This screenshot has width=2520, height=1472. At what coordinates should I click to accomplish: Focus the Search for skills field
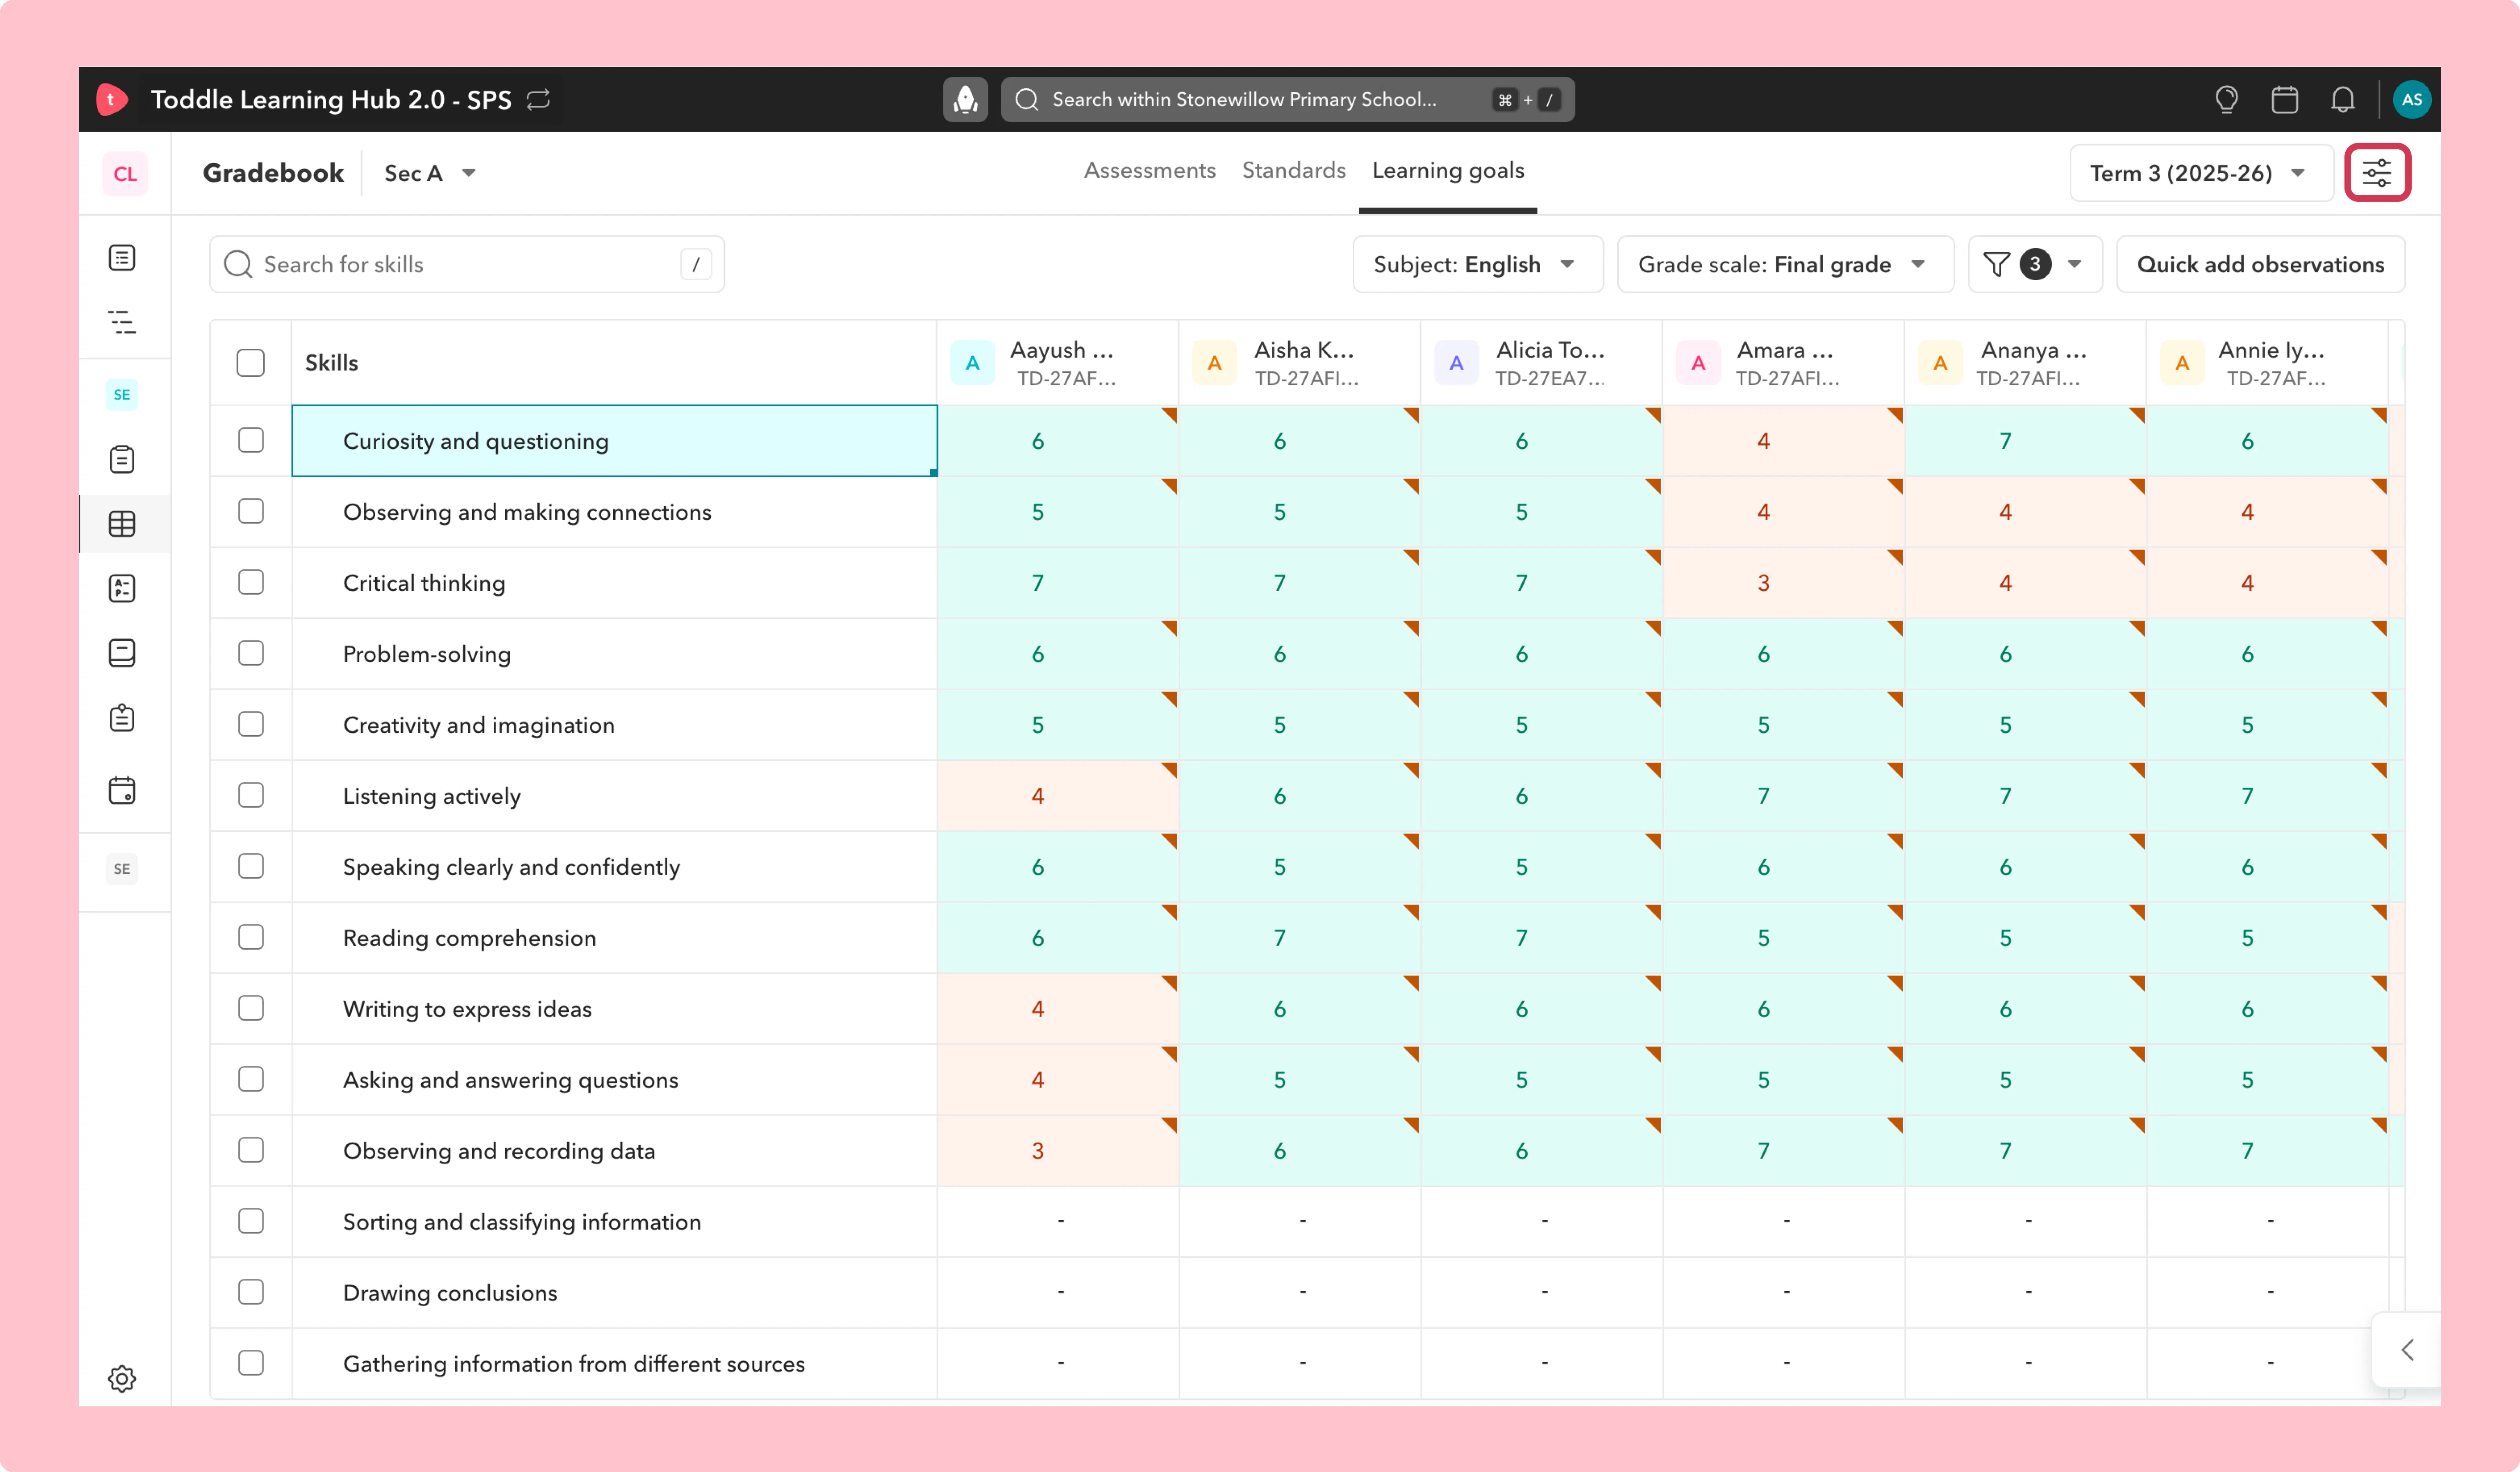pos(467,264)
